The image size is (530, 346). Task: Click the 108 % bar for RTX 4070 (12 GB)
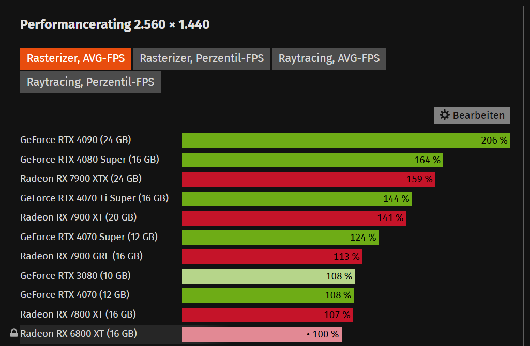[268, 296]
